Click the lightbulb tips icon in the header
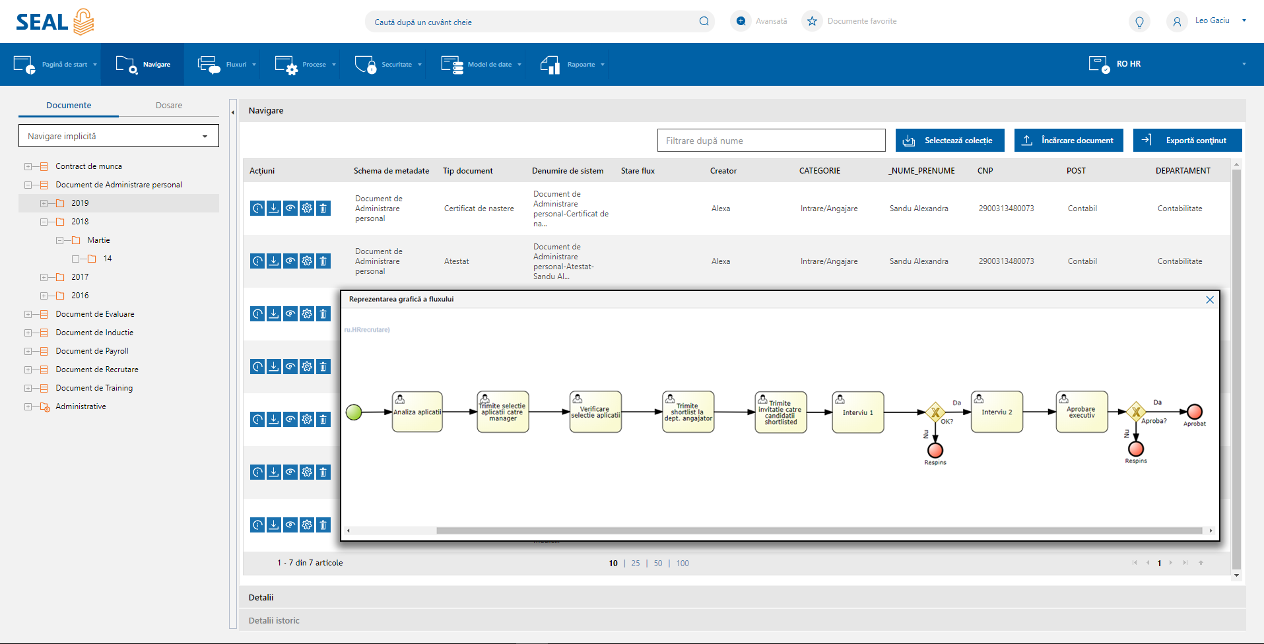The height and width of the screenshot is (644, 1264). 1139,22
